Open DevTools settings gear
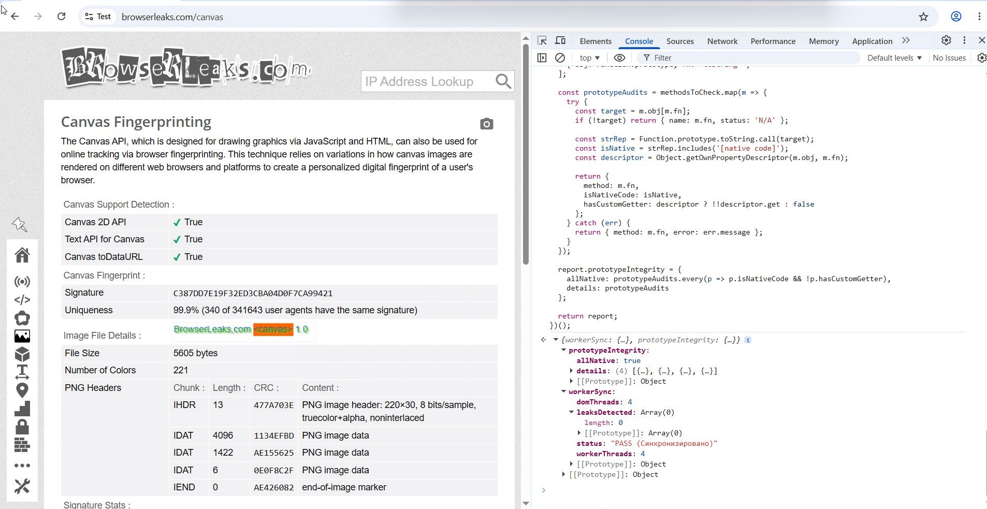The image size is (987, 509). click(946, 40)
